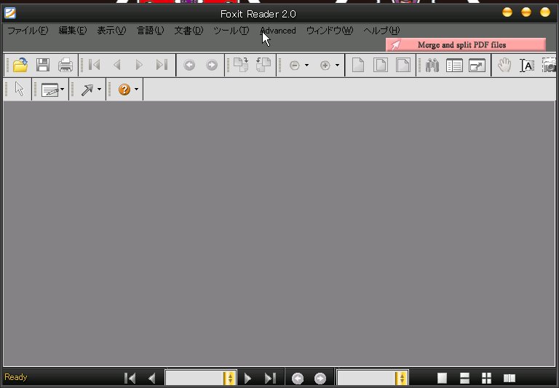Click Previous Page button in status bar
Image resolution: width=559 pixels, height=388 pixels.
tap(152, 379)
